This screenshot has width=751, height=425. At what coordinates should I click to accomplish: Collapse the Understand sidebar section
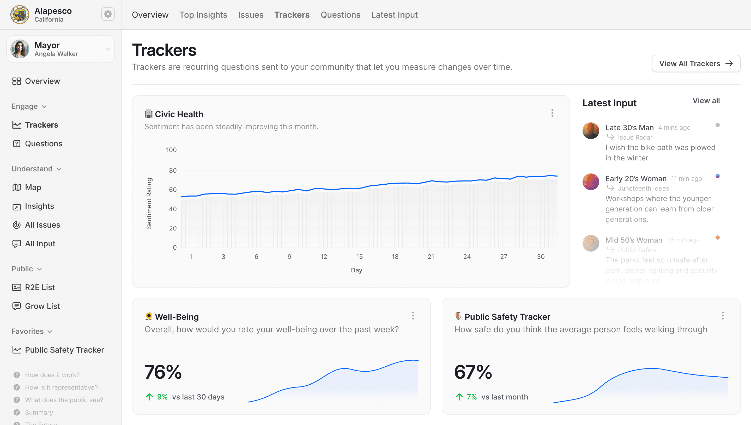coord(59,169)
